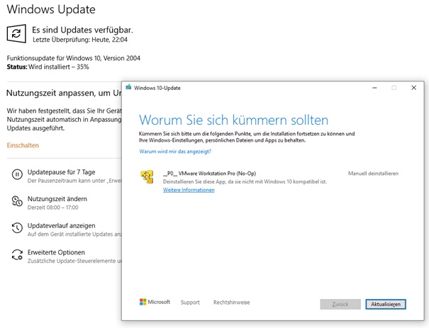Click the pause icon beside Updatepause für 7 Tage
Image resolution: width=429 pixels, height=328 pixels.
pos(17,174)
